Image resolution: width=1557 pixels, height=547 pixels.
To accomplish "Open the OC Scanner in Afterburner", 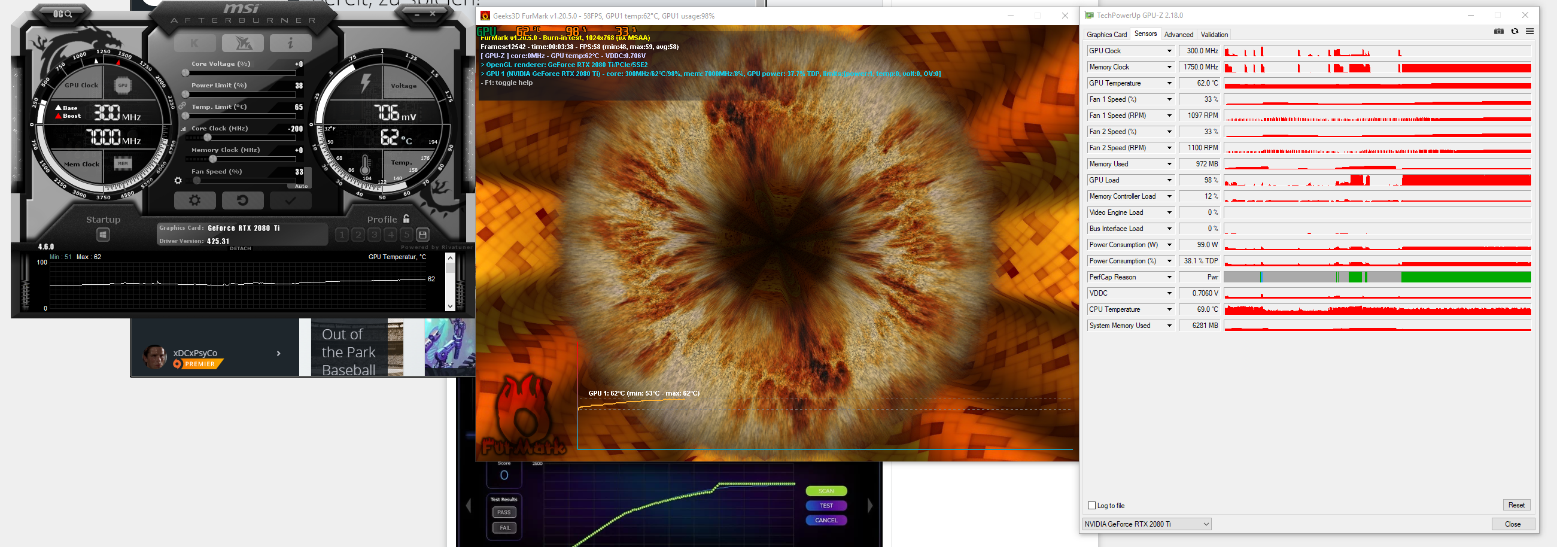I will [62, 13].
